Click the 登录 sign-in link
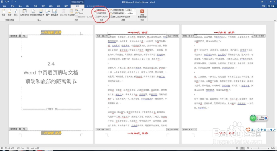The width and height of the screenshot is (277, 151). (264, 6)
